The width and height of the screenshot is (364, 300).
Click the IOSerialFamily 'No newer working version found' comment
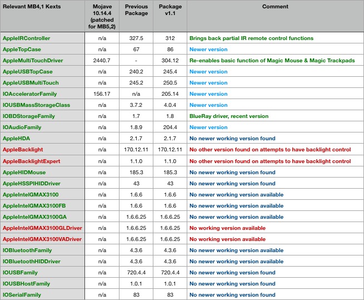[x=232, y=295]
